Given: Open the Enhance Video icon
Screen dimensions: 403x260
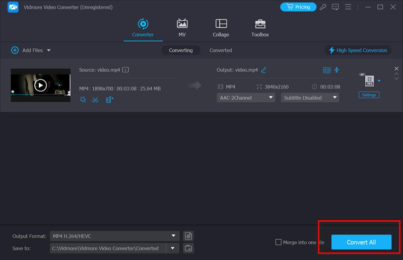Looking at the screenshot, I should pyautogui.click(x=109, y=100).
